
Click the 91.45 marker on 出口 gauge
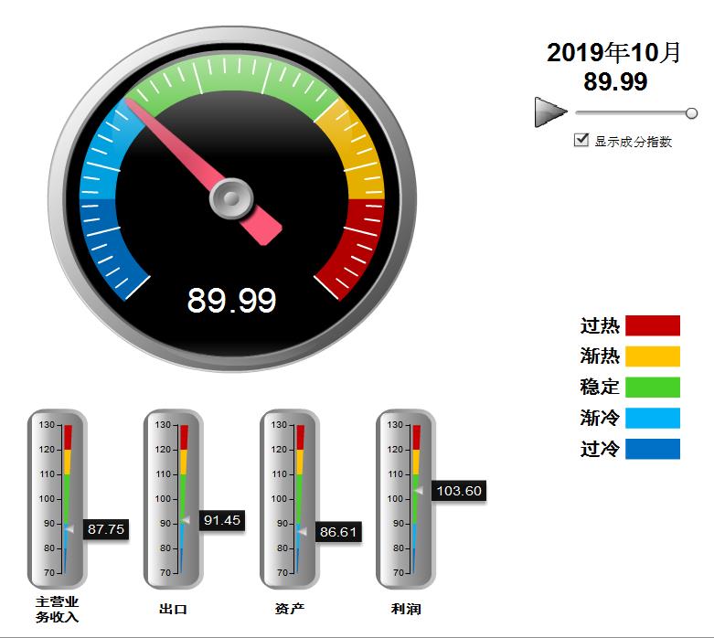(x=222, y=519)
